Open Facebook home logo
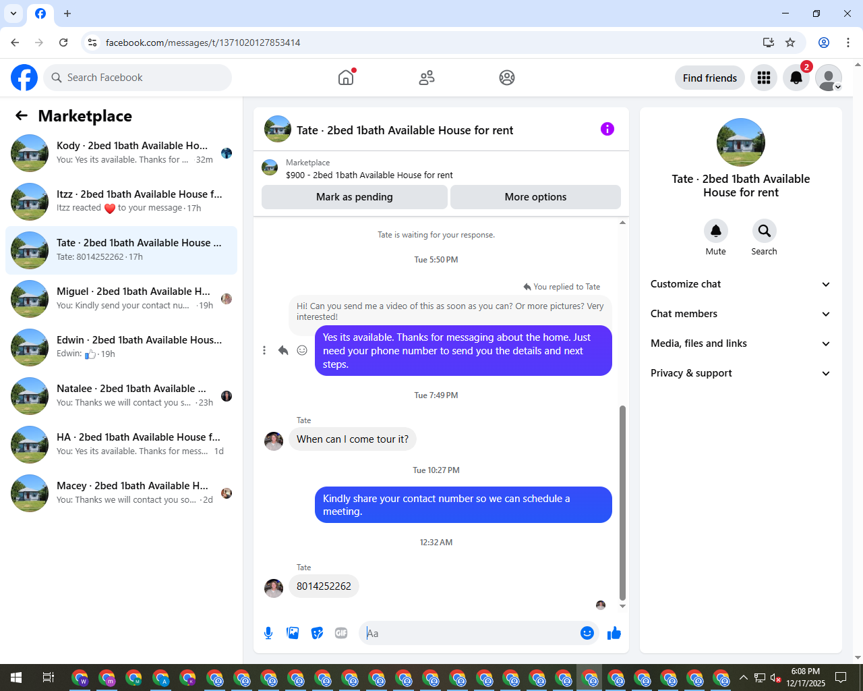 pos(24,78)
